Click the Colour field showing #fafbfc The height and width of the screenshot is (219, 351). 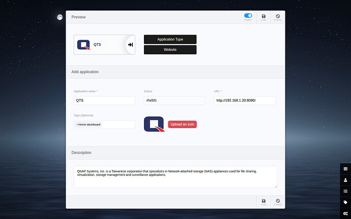tap(174, 101)
